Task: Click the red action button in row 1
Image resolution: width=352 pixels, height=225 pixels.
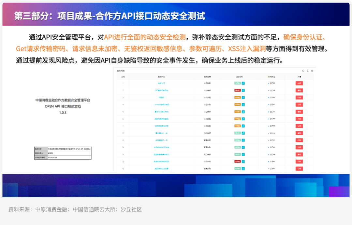Action: tap(299, 83)
